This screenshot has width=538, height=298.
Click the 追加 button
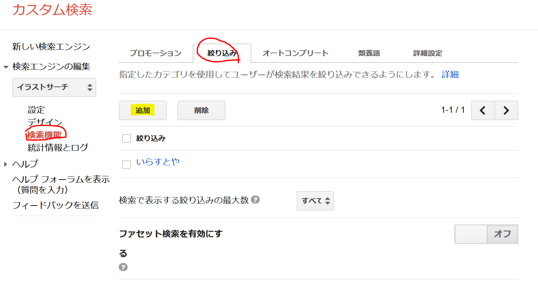point(143,110)
